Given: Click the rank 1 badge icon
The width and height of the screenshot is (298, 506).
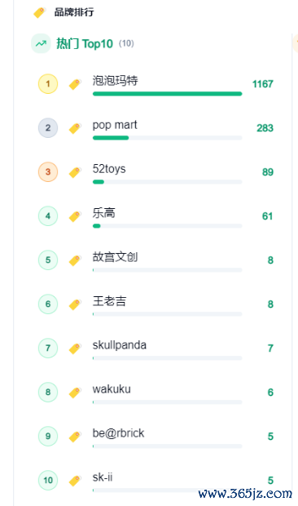Looking at the screenshot, I should click(x=48, y=84).
